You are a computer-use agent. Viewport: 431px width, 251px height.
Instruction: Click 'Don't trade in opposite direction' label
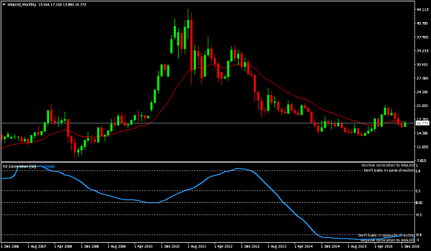click(x=386, y=235)
